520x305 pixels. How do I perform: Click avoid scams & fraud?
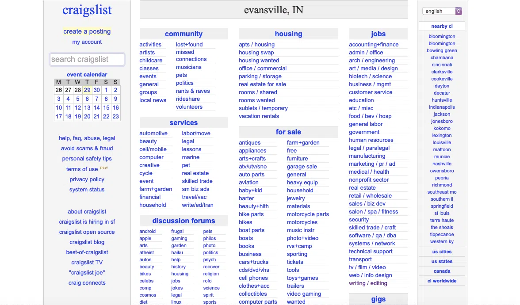pyautogui.click(x=87, y=149)
